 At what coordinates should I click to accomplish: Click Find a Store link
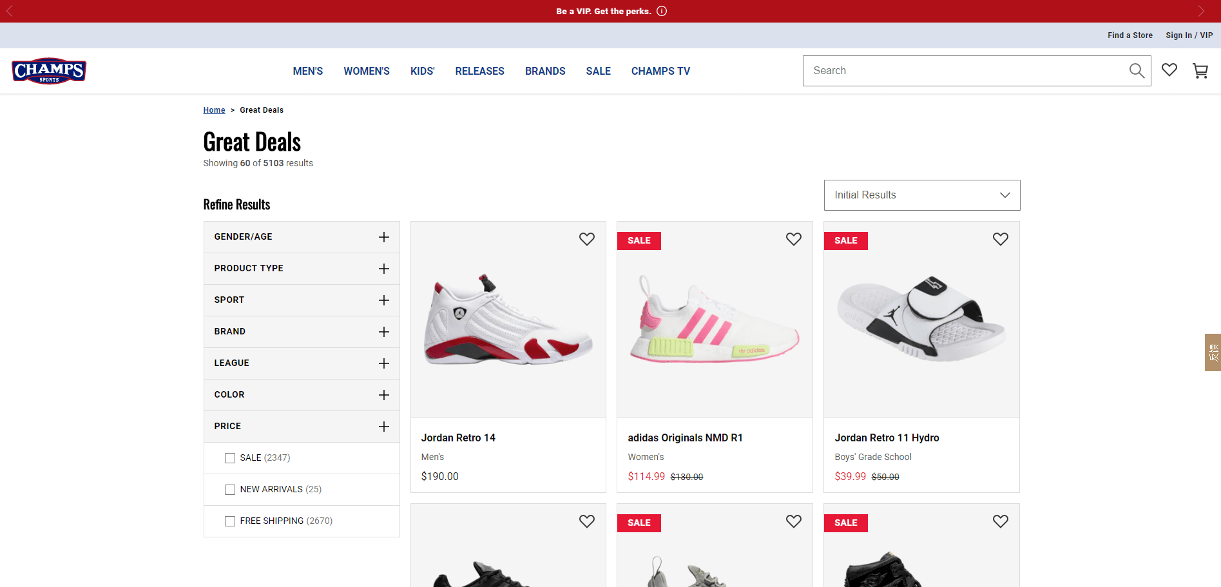(x=1130, y=35)
